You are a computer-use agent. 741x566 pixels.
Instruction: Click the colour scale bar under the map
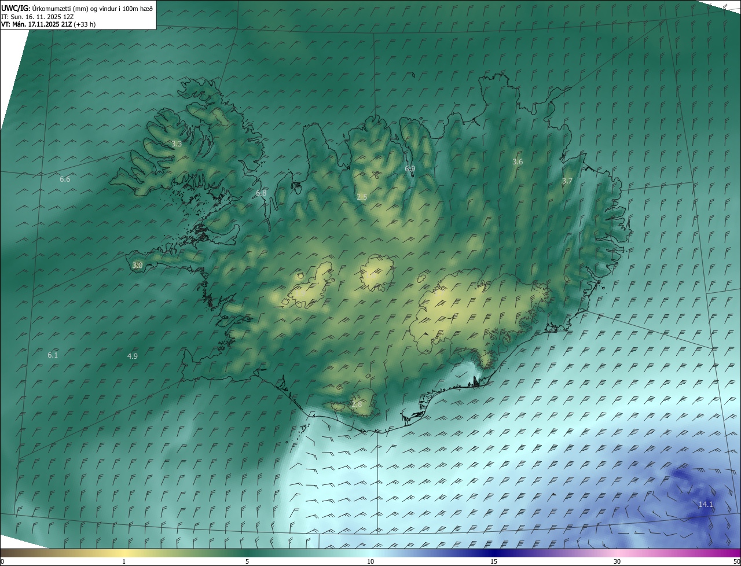point(370,553)
